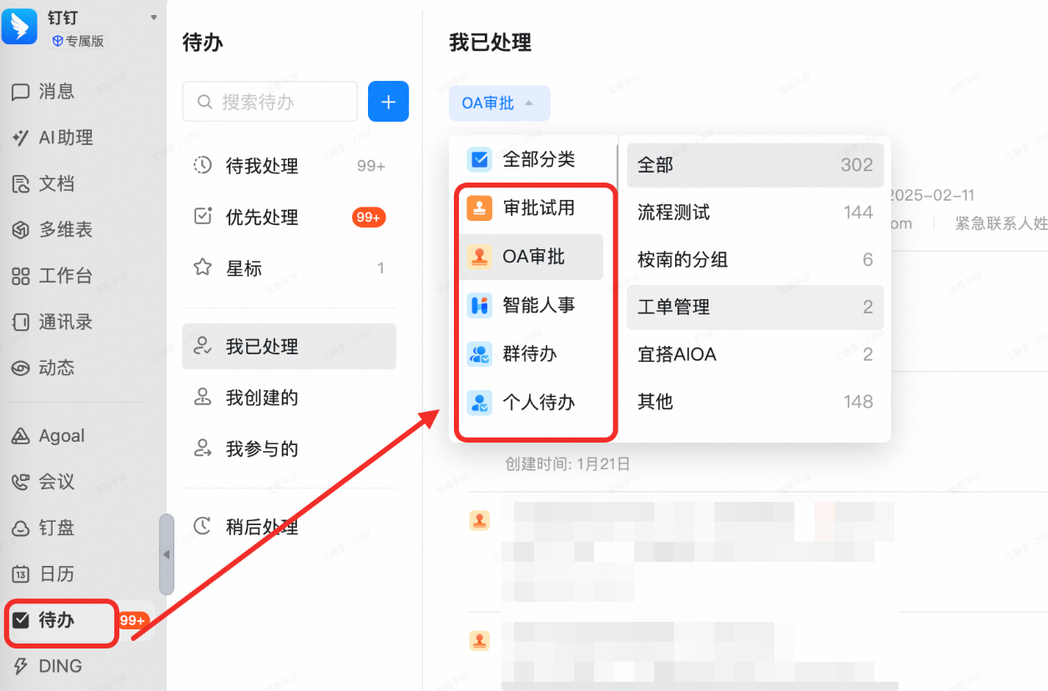Click the 钉钉 app logo
Image resolution: width=1048 pixels, height=691 pixels.
19,26
